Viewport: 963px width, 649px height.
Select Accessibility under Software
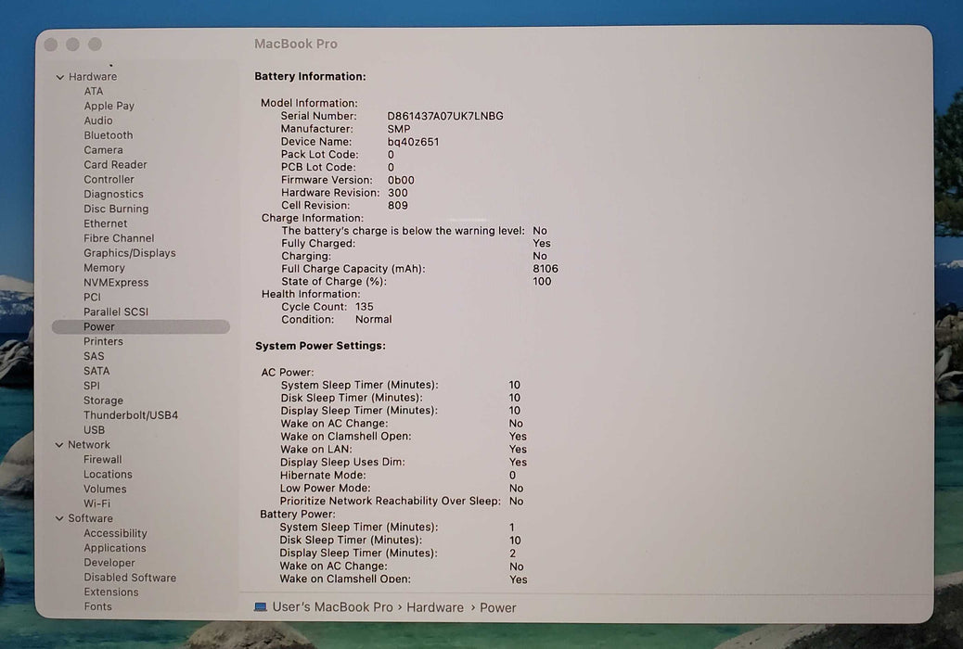pos(115,533)
